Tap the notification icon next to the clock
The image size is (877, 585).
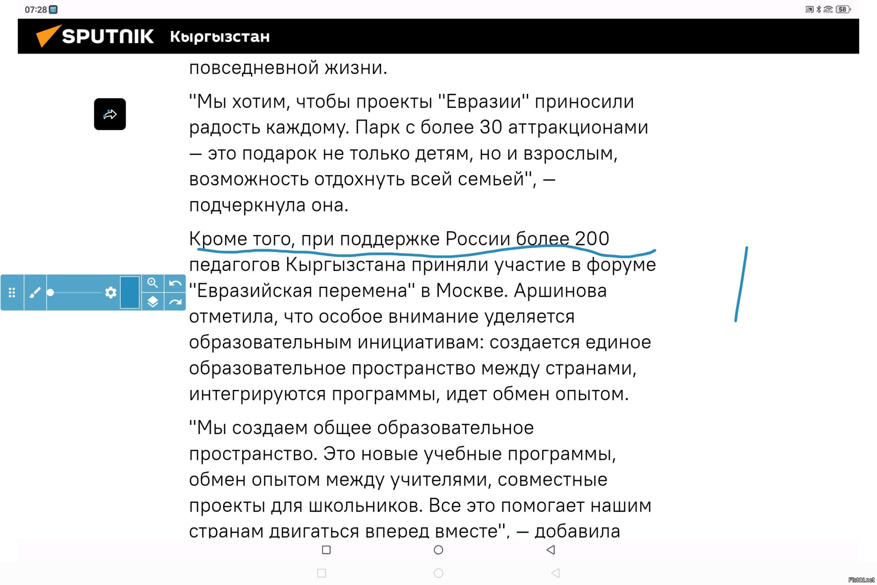point(53,9)
